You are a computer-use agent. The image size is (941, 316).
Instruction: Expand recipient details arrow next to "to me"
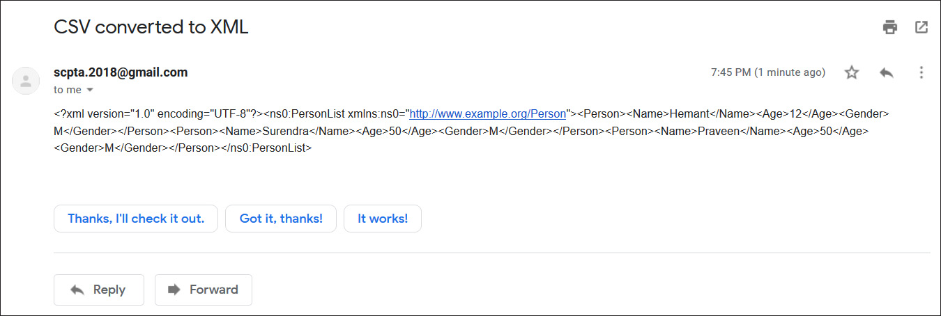coord(89,90)
